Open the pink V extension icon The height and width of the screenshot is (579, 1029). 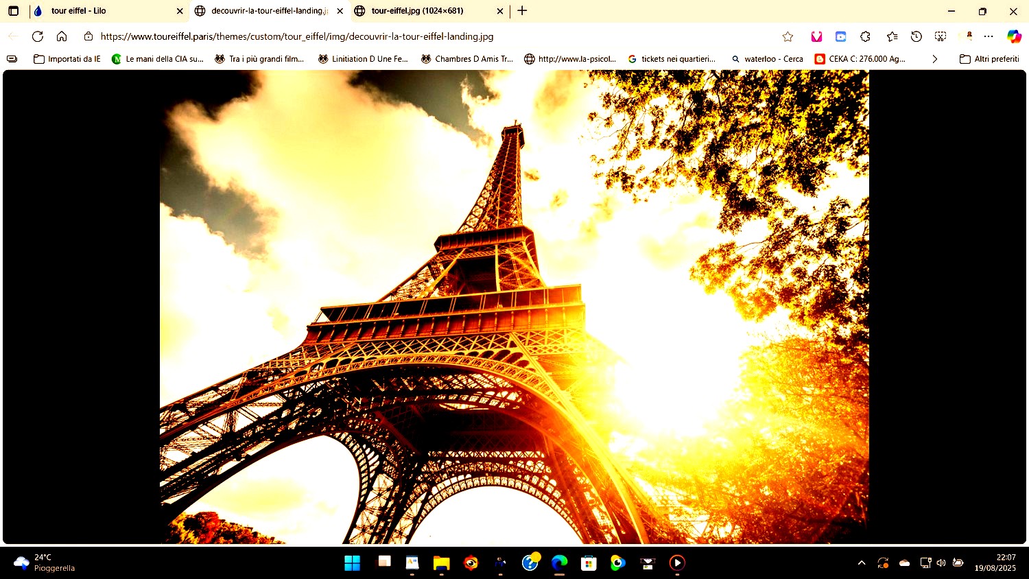point(816,36)
